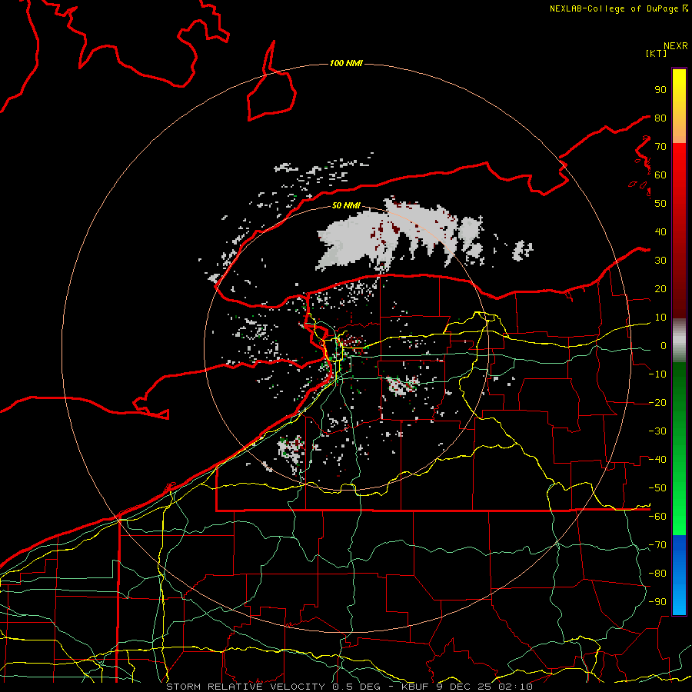Click the -80 value on the velocity scale
Viewport: 692px width, 692px height.
click(657, 574)
